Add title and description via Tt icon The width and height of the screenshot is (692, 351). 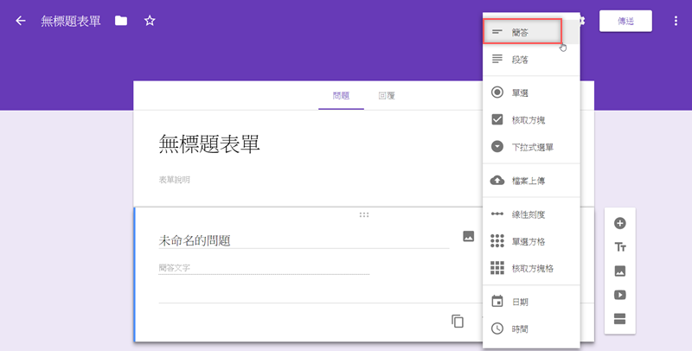point(619,247)
